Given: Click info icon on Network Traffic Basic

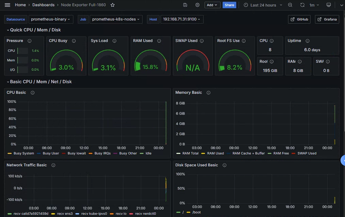Looking at the screenshot, I should [x=53, y=165].
